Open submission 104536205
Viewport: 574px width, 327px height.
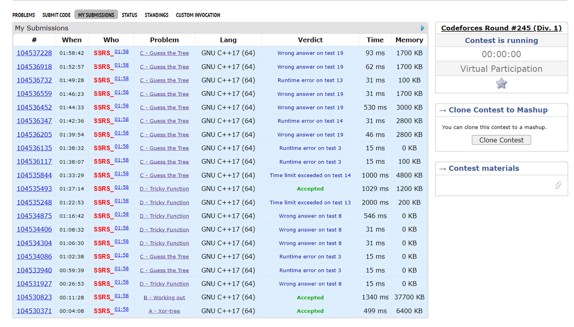pos(34,135)
